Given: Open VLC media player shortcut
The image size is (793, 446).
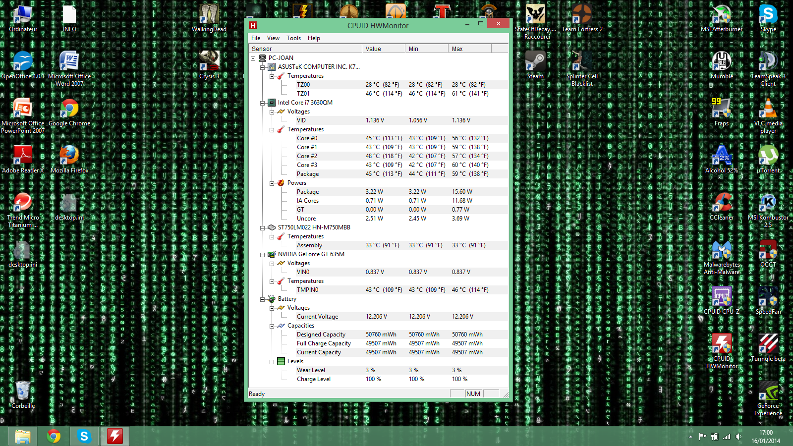Looking at the screenshot, I should [768, 116].
